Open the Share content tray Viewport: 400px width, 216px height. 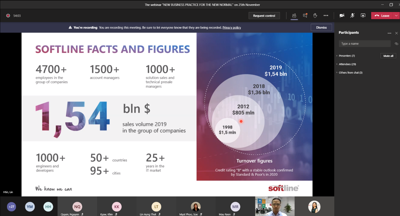(363, 16)
